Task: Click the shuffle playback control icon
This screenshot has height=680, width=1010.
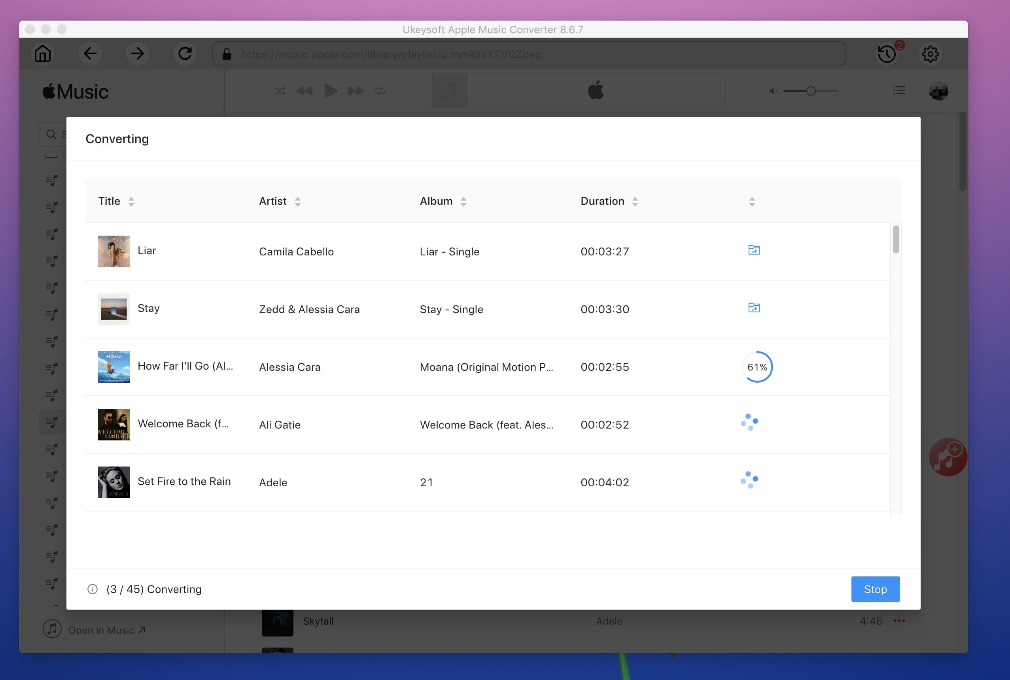Action: [x=280, y=91]
